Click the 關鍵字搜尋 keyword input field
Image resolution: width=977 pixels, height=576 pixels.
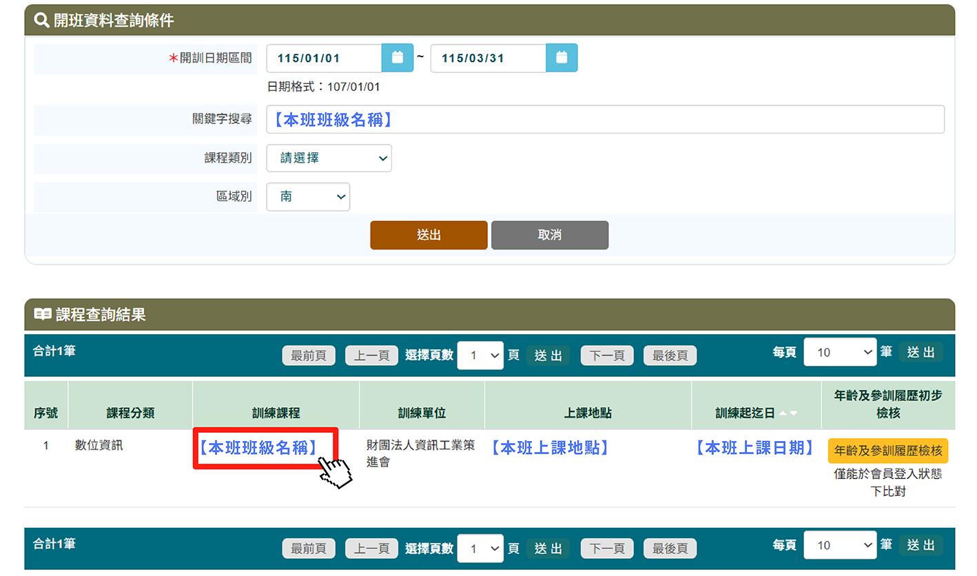[605, 119]
